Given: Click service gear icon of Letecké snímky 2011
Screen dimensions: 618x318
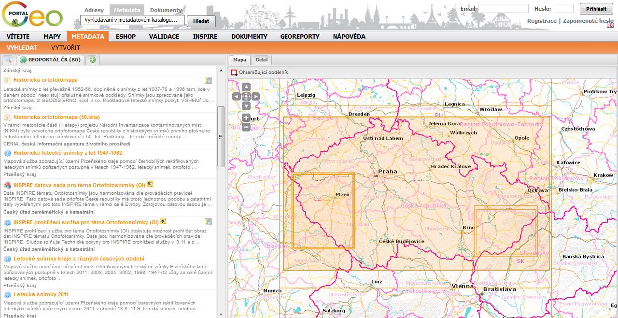Looking at the screenshot, I should (7, 295).
